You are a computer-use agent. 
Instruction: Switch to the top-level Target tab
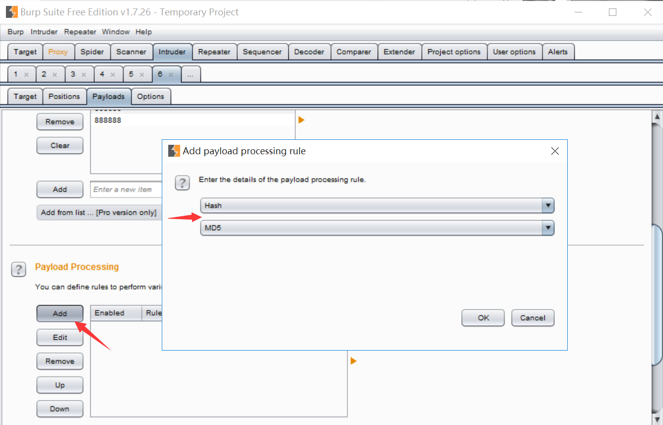(25, 52)
